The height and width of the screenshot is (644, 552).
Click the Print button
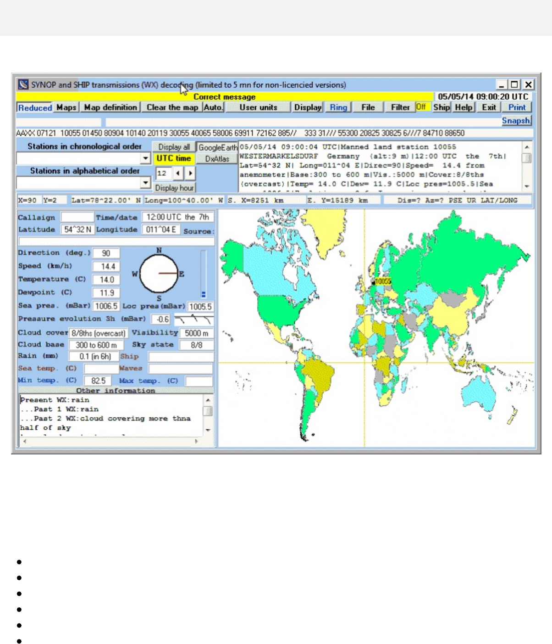517,107
